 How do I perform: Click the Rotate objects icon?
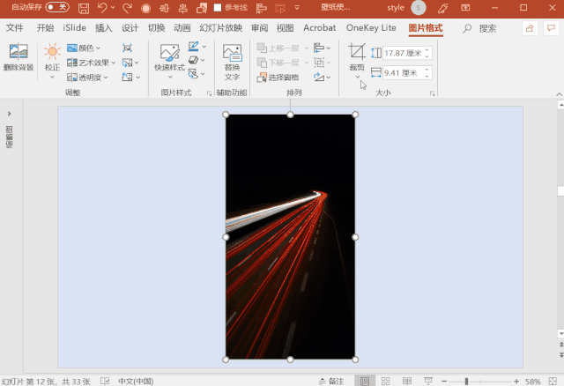click(319, 77)
